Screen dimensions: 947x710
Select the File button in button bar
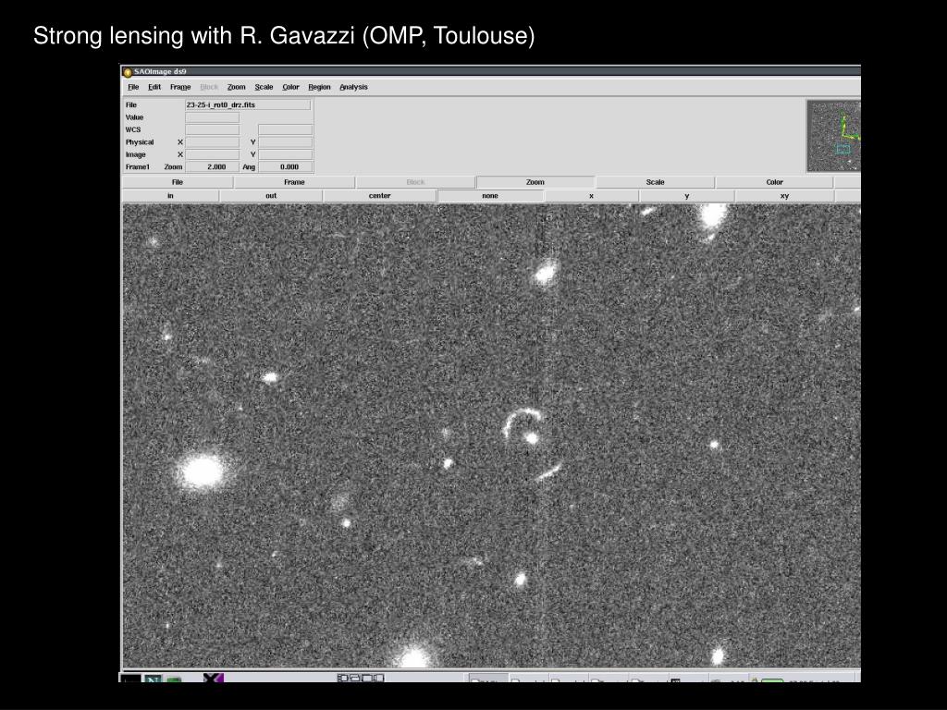(178, 182)
